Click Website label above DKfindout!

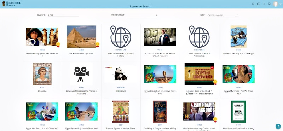point(121,88)
